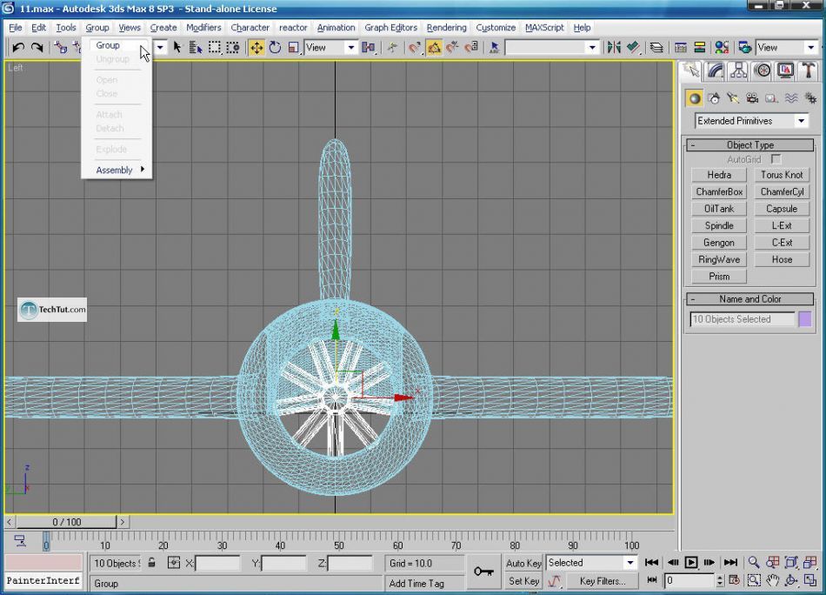Select the Move transform tool
The image size is (826, 595).
(x=256, y=47)
